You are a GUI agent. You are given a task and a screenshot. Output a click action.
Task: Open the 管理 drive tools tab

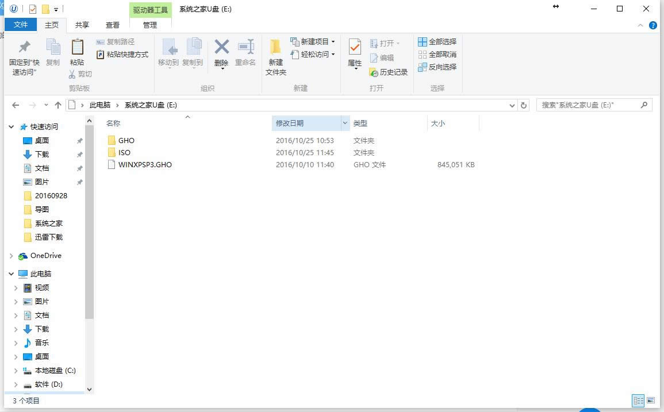149,25
